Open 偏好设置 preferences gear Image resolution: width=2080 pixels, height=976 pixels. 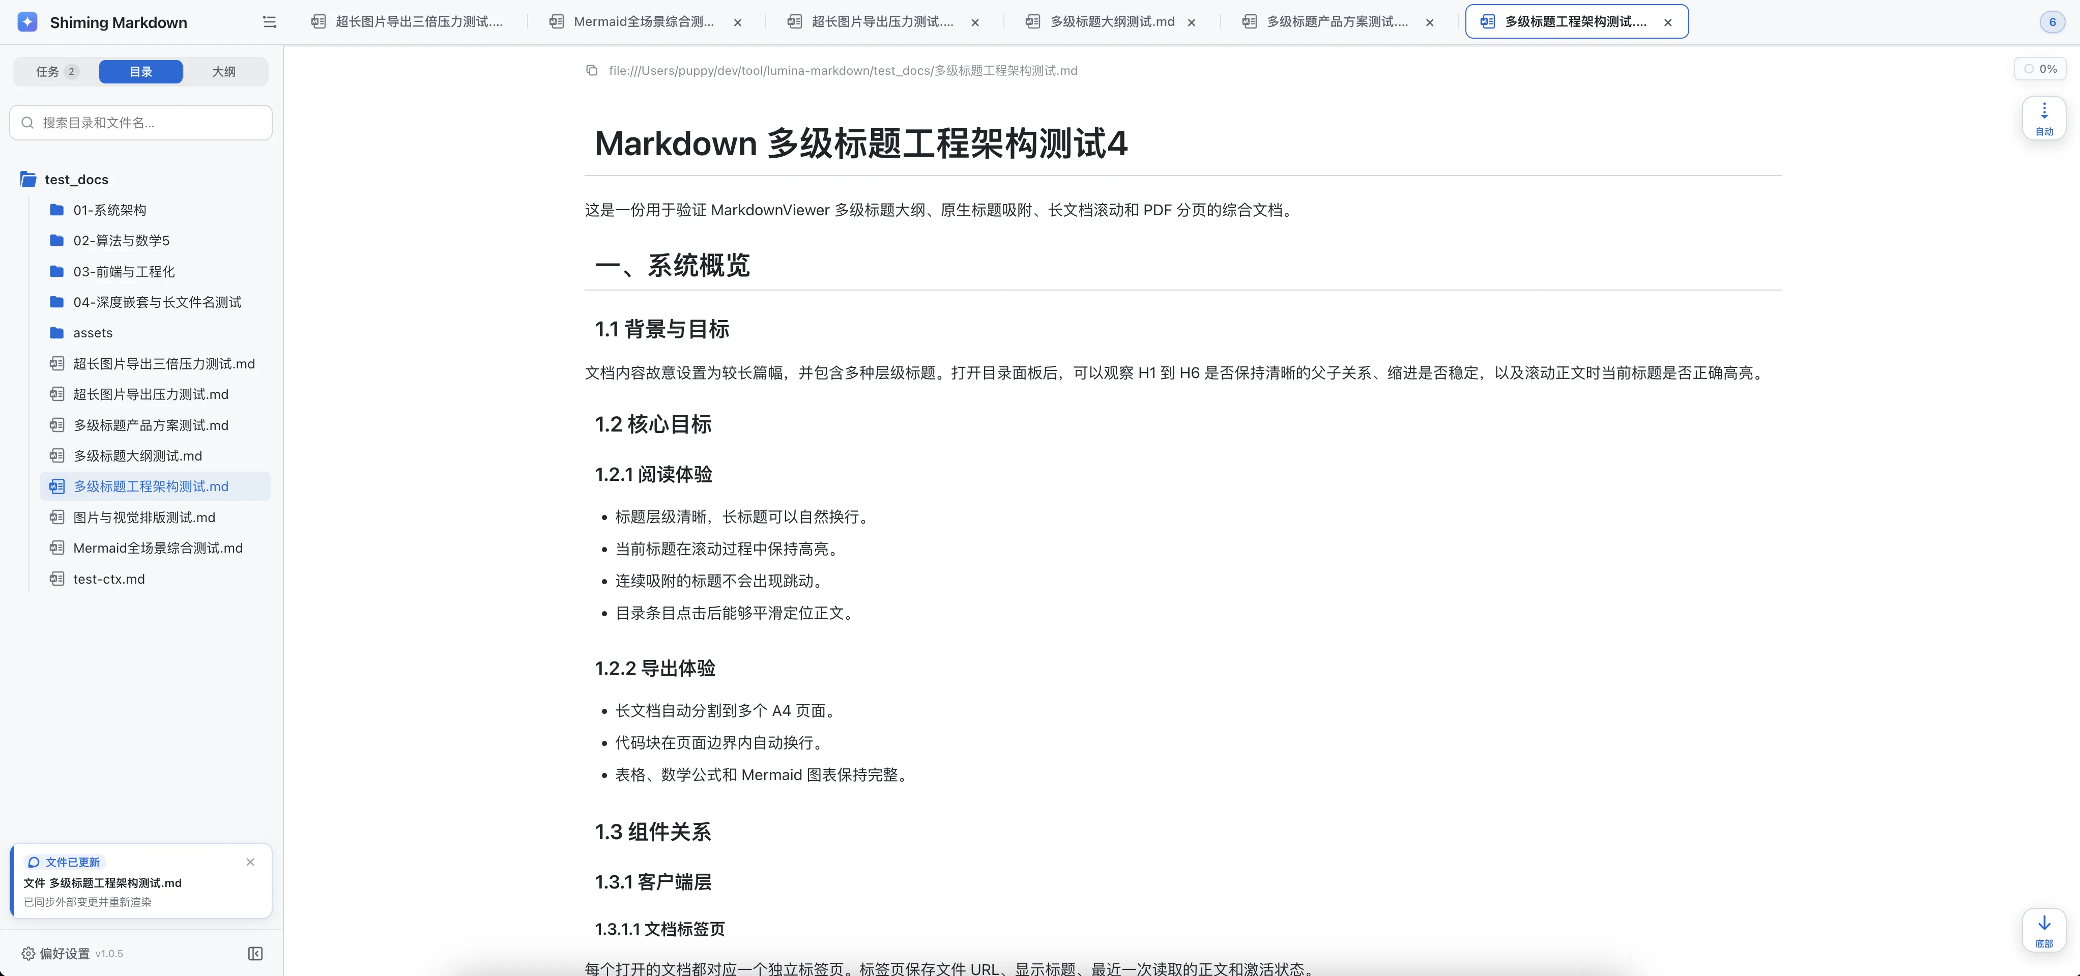point(56,954)
